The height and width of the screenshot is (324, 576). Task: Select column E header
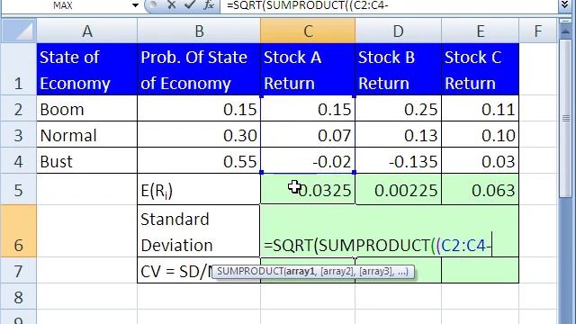click(480, 31)
